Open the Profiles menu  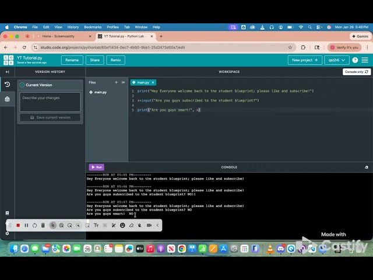tap(112, 27)
